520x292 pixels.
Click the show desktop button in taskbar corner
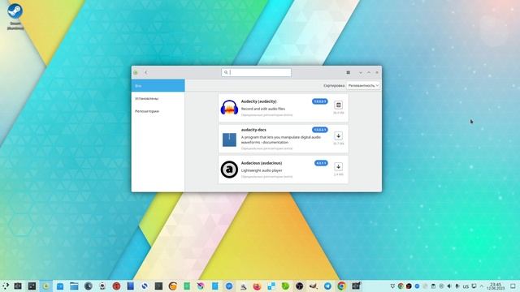click(x=513, y=286)
